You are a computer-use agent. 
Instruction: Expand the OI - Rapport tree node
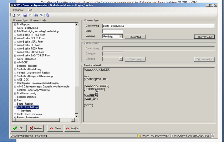pos(15,25)
